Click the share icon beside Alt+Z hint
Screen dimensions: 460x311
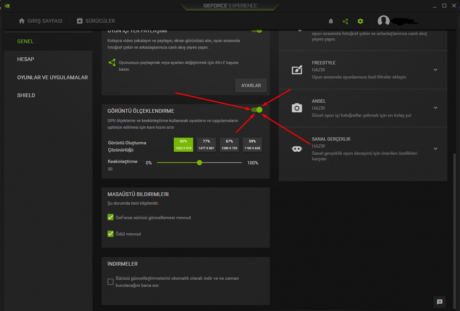tap(112, 62)
